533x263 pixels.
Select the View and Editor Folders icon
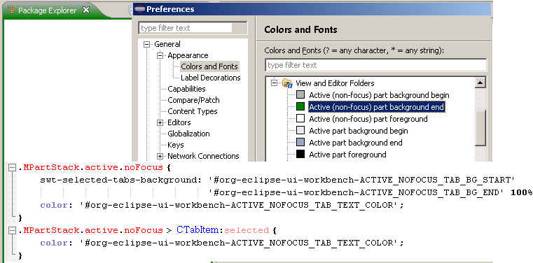pos(287,83)
